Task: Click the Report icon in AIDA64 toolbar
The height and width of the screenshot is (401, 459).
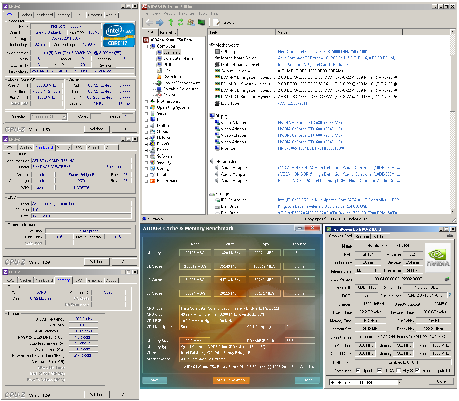Action: 216,22
